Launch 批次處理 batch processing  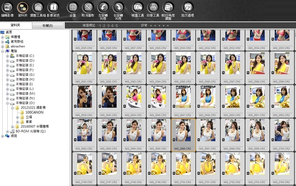187,8
